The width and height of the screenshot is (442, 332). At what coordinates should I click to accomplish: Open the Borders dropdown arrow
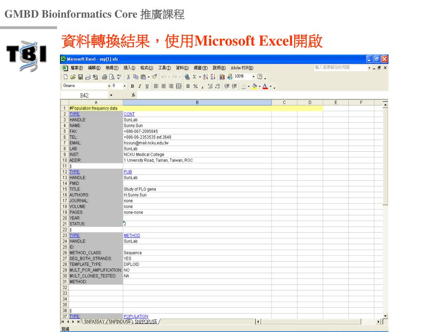[249, 86]
